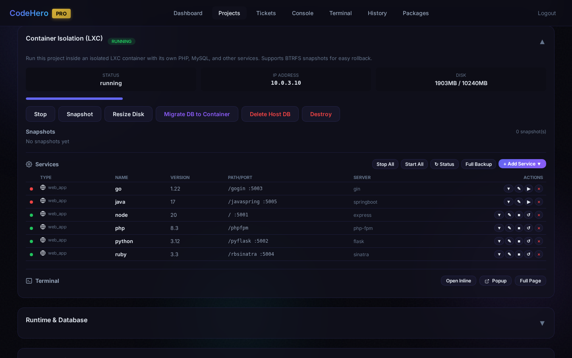The height and width of the screenshot is (358, 572).
Task: Restart the php service
Action: [x=529, y=228]
